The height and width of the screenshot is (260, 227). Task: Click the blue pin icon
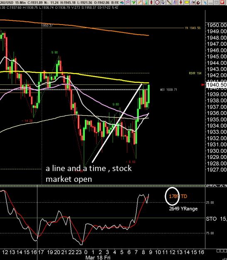coord(205,2)
